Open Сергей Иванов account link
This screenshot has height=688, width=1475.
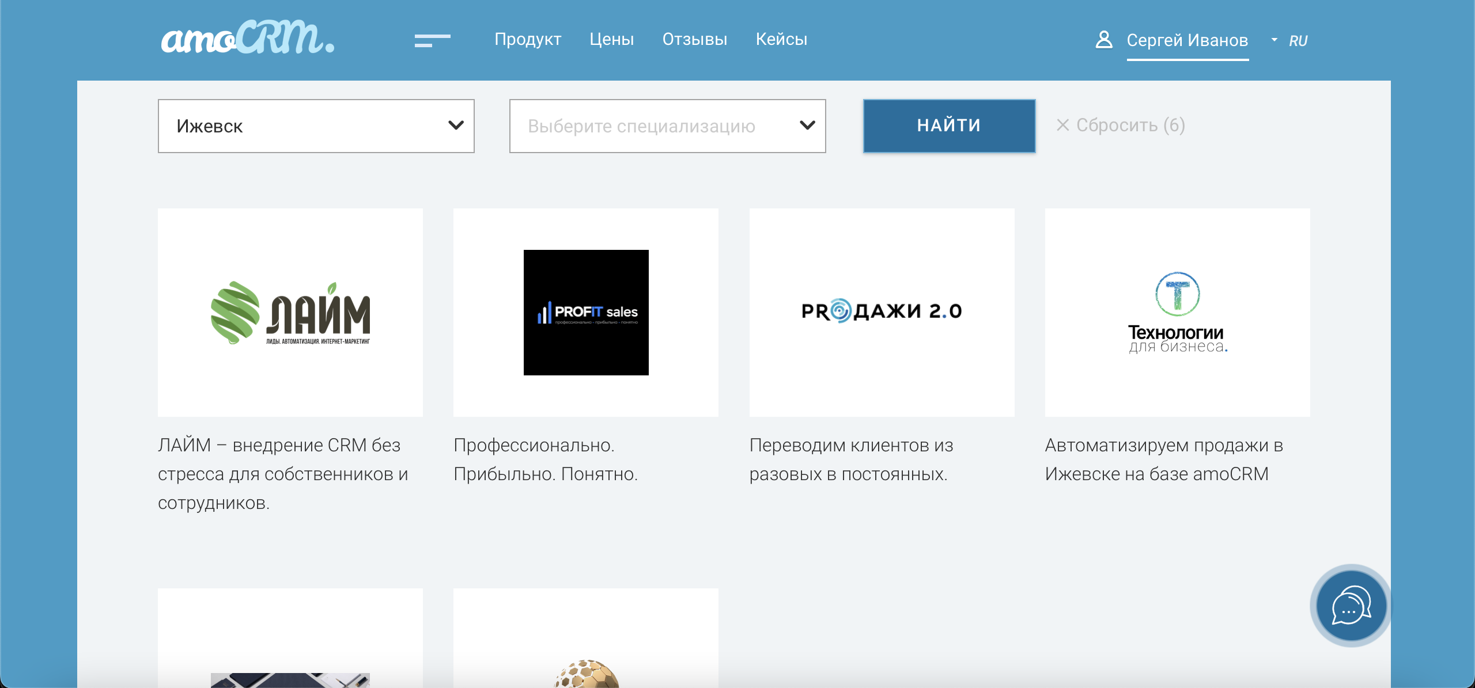click(1187, 40)
